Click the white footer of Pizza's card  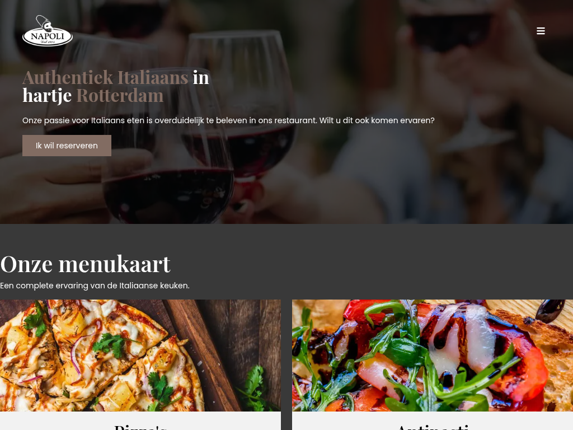click(140, 421)
